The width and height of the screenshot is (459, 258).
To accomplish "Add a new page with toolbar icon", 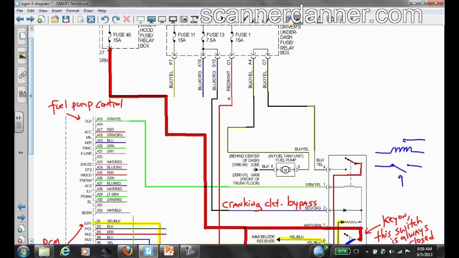I will 41,19.
